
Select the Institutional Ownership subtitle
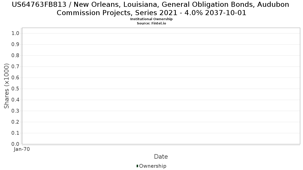pos(151,19)
